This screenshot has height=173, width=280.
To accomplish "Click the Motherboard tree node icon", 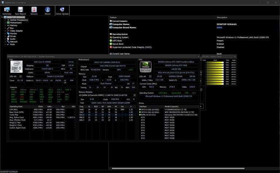I will tap(8, 23).
